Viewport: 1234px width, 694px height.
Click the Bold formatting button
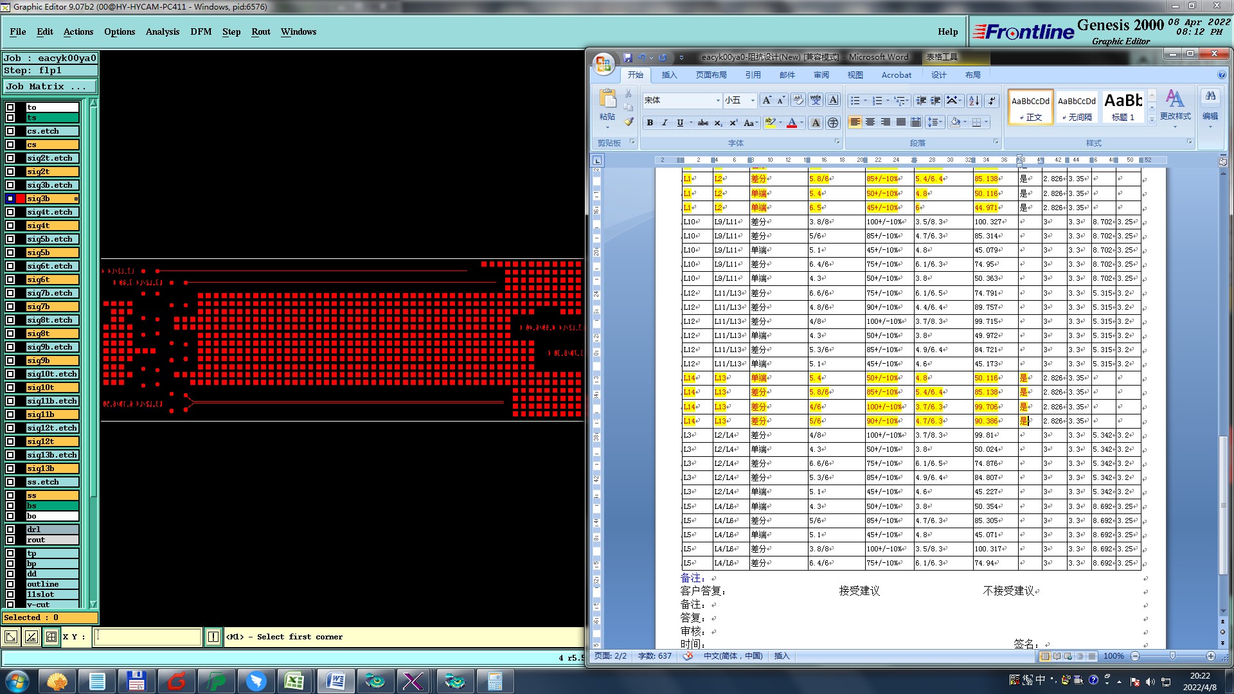coord(650,123)
